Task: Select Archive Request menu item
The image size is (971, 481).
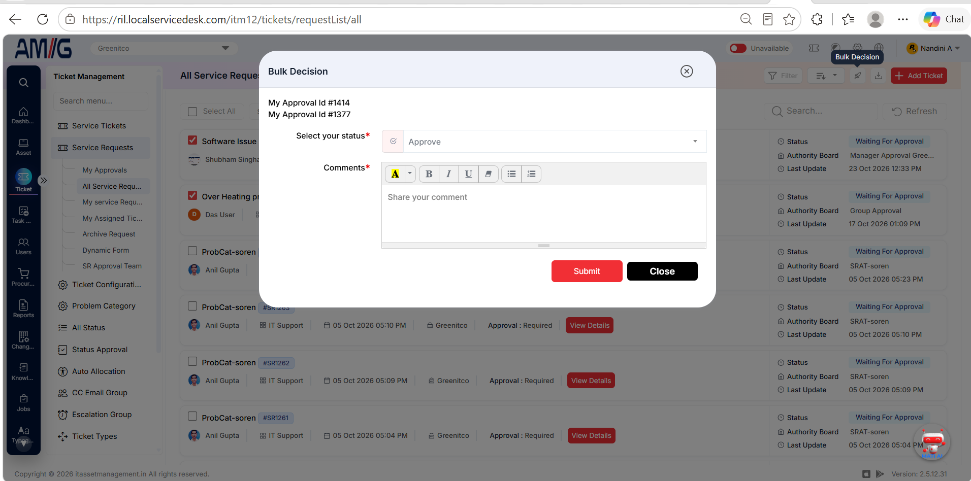Action: 109,234
